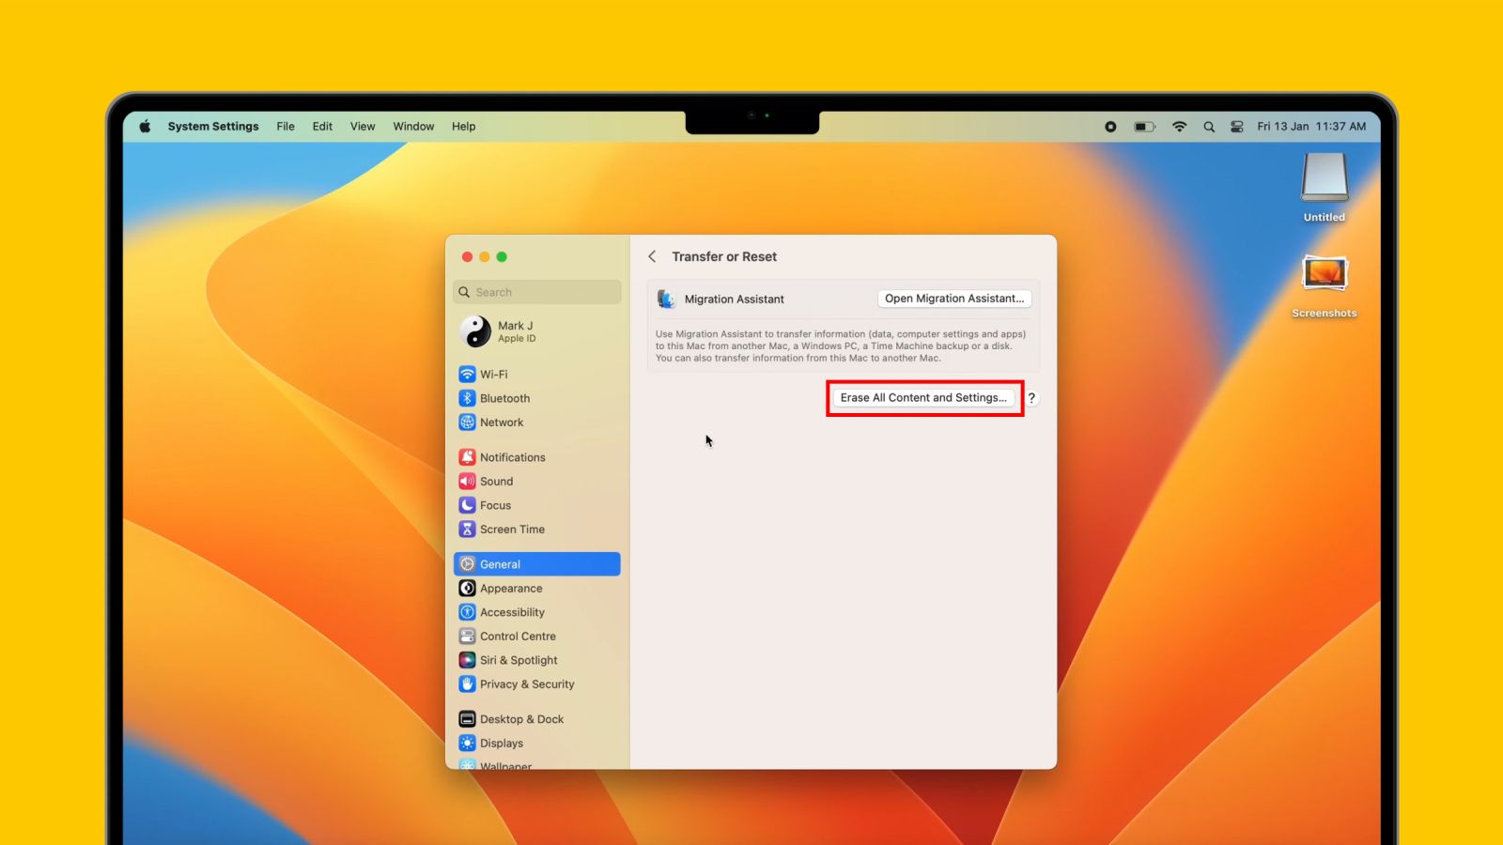Click the Privacy & Security hand icon
The height and width of the screenshot is (845, 1503).
click(467, 684)
